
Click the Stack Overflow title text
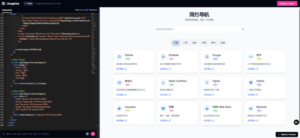[177, 81]
